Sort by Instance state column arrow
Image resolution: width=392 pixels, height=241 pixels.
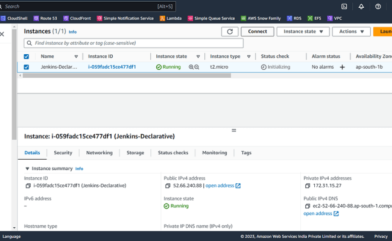tap(198, 57)
